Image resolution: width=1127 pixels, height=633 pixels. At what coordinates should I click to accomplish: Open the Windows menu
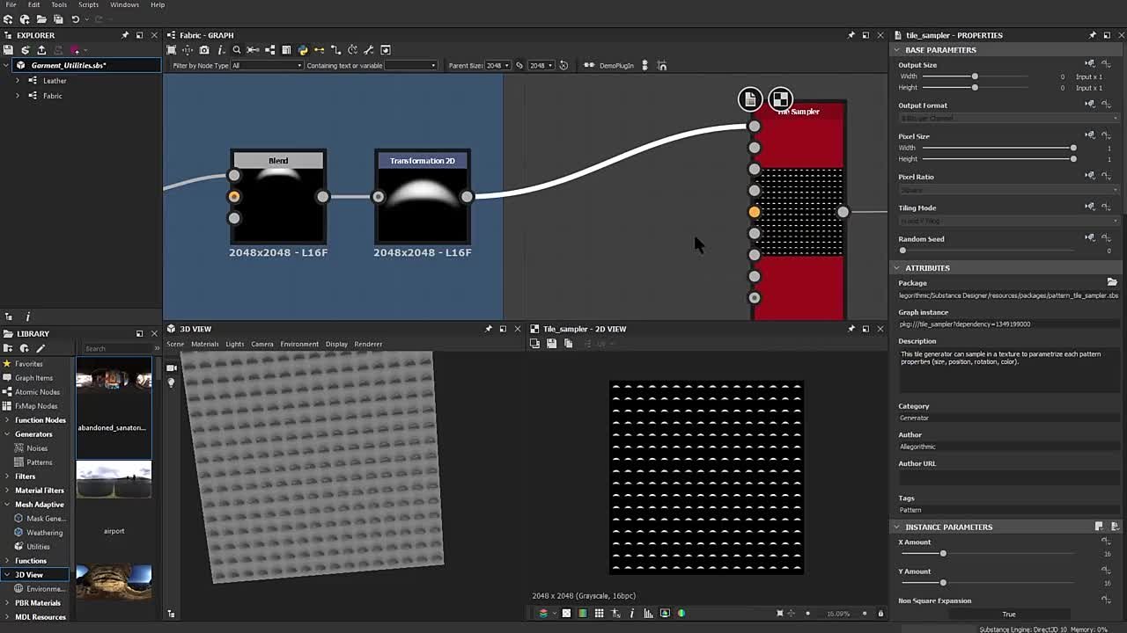(x=124, y=5)
